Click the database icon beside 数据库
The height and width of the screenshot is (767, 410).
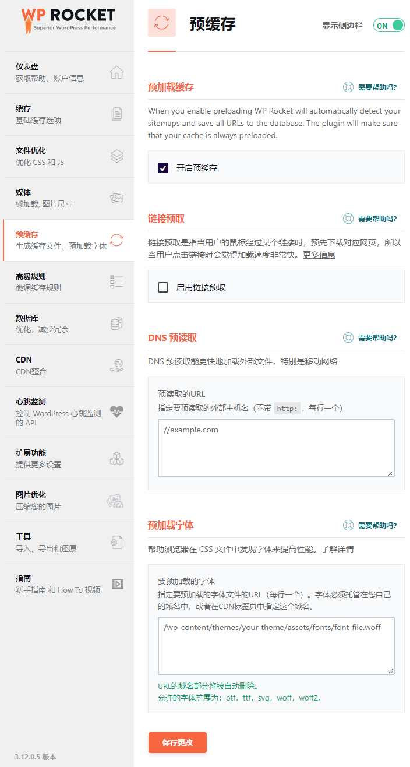coord(116,324)
